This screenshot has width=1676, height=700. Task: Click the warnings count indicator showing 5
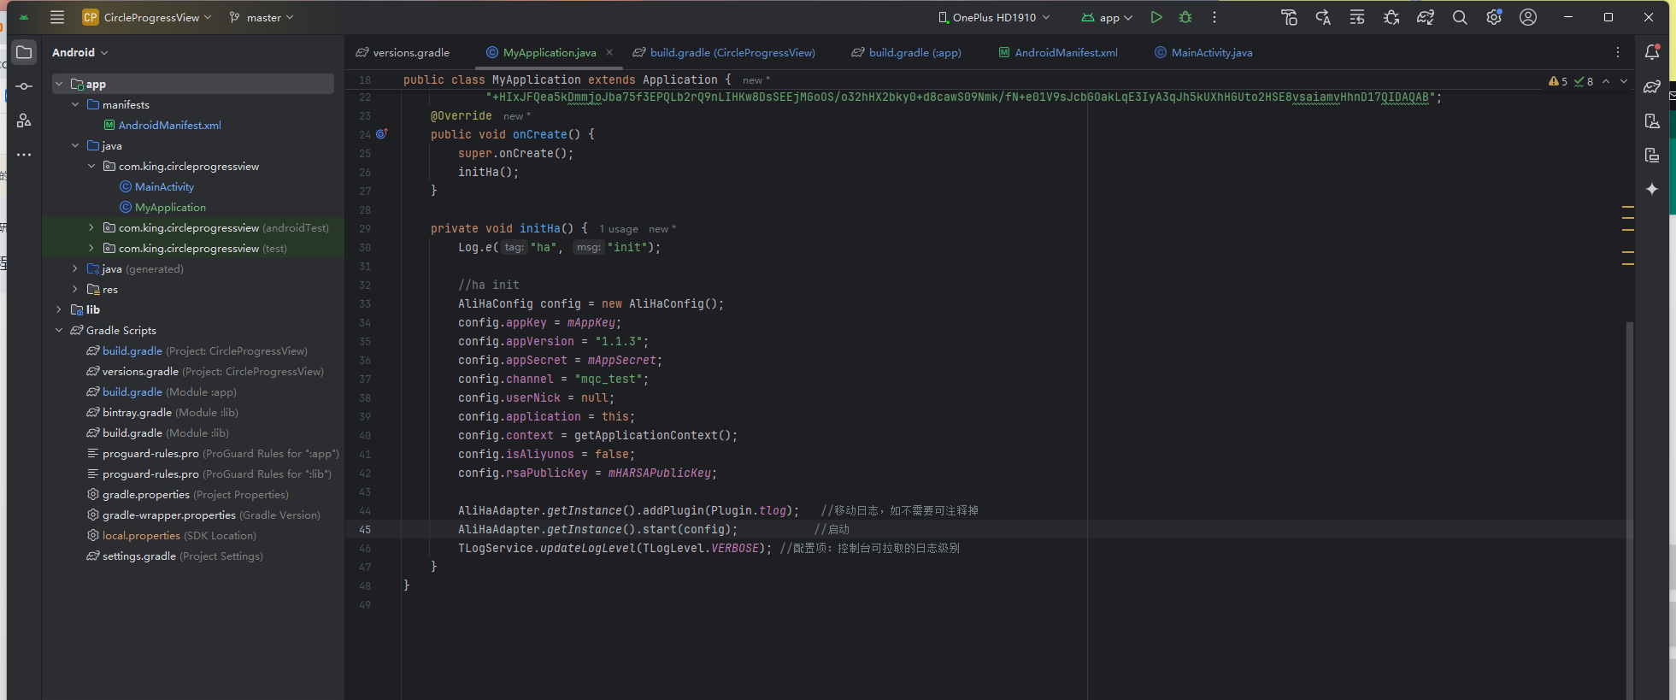pyautogui.click(x=1558, y=81)
